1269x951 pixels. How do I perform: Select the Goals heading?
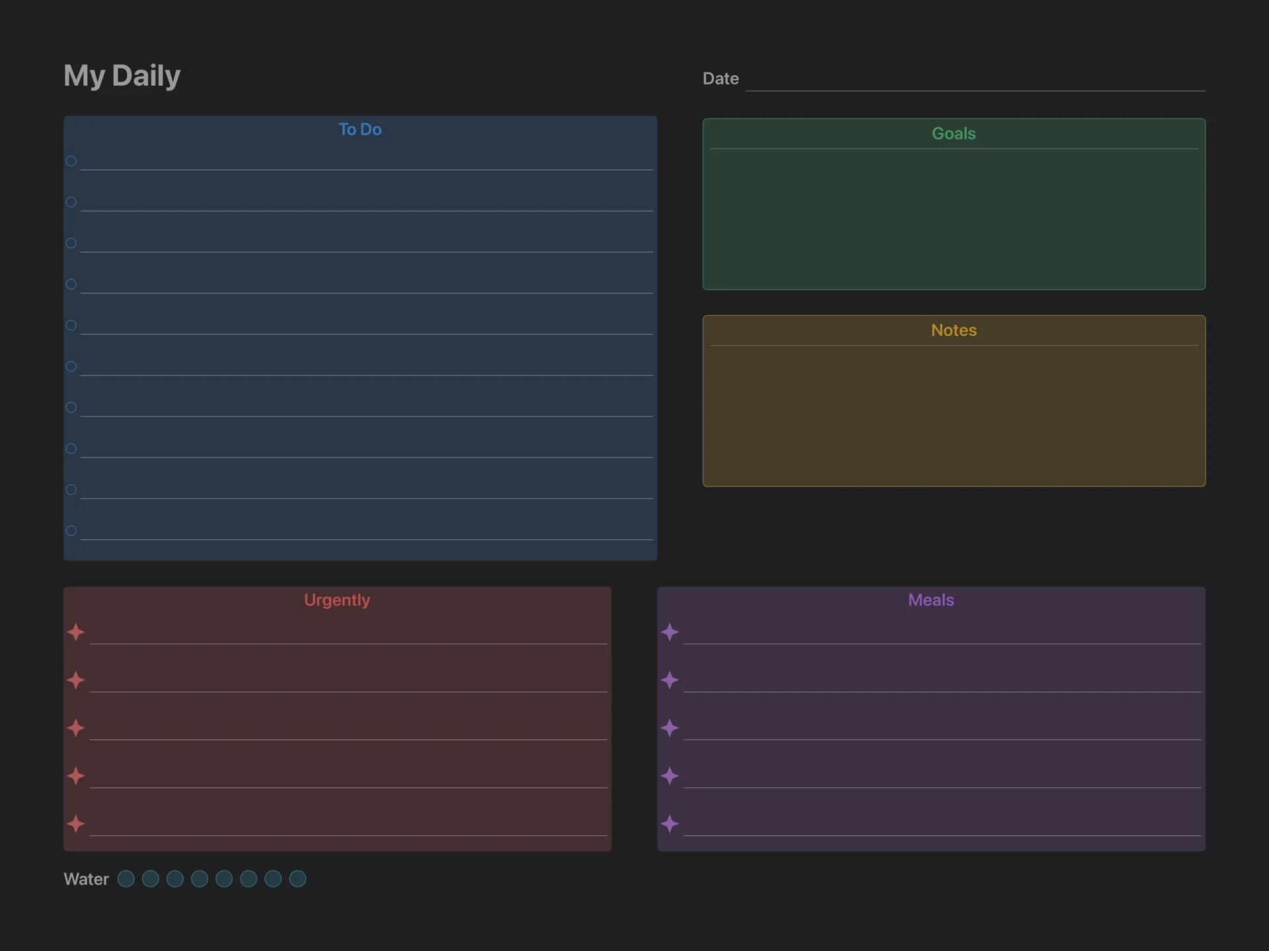pos(954,133)
